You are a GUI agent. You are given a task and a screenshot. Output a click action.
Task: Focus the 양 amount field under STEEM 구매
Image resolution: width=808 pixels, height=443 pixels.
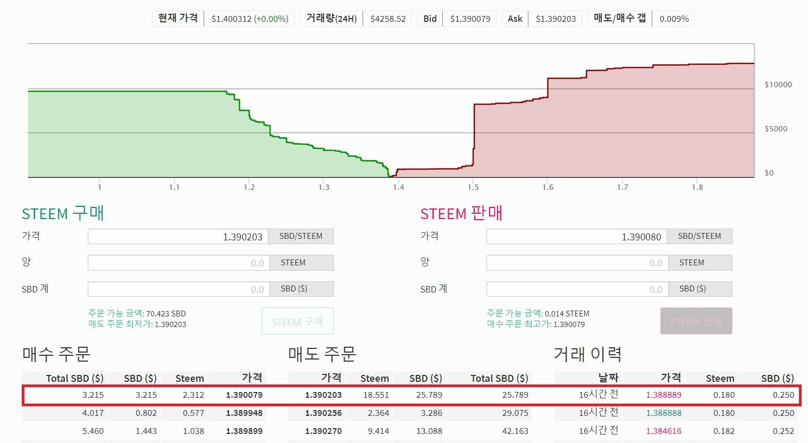coord(179,263)
